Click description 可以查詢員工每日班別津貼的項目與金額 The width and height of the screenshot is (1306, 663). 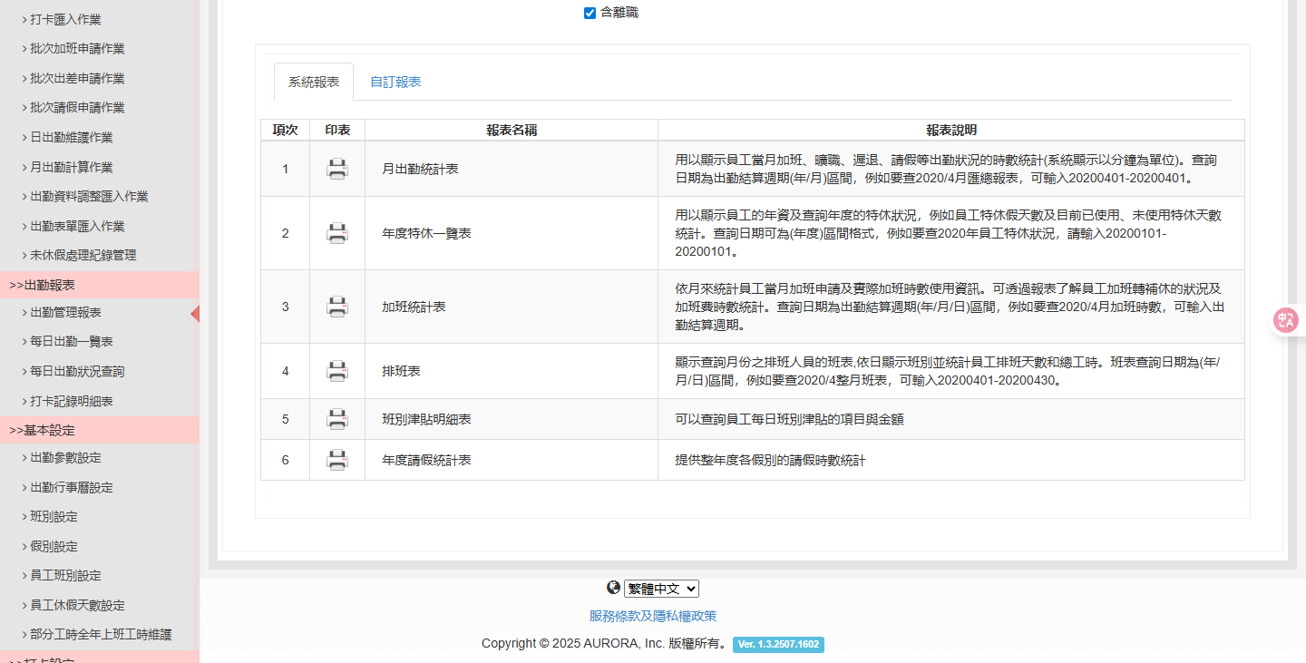coord(789,419)
